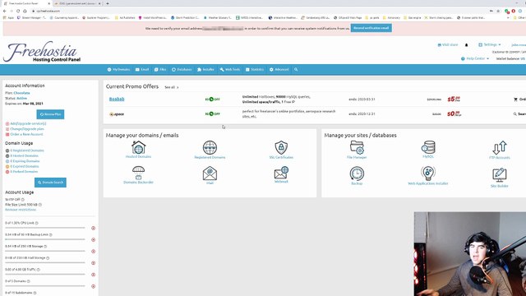Image resolution: width=526 pixels, height=296 pixels.
Task: Expand the Help Center dropdown
Action: [475, 58]
